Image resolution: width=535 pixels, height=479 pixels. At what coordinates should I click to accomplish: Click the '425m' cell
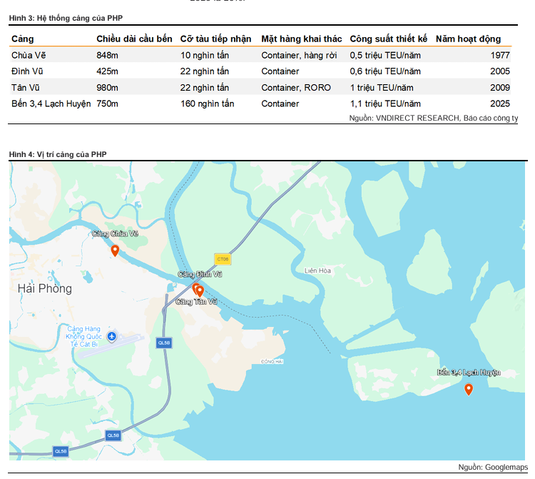tap(107, 71)
